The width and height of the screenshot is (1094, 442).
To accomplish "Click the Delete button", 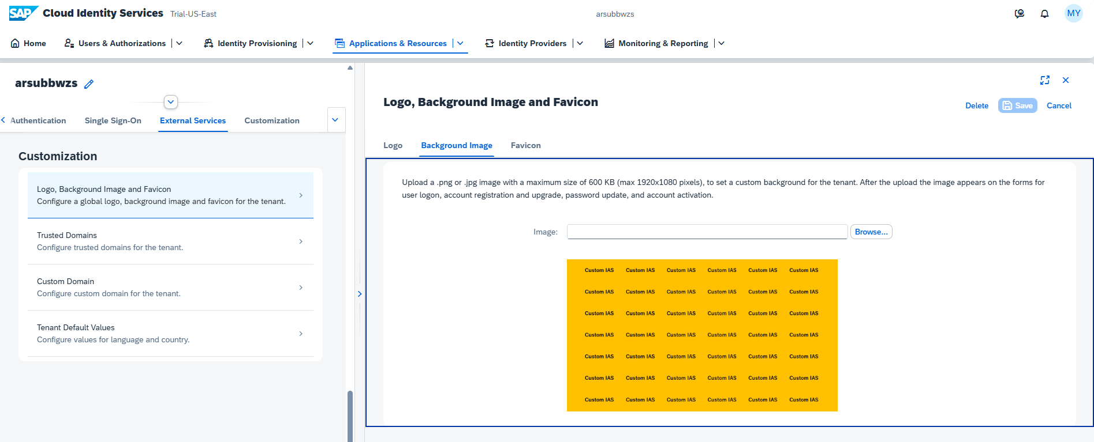I will (x=977, y=105).
